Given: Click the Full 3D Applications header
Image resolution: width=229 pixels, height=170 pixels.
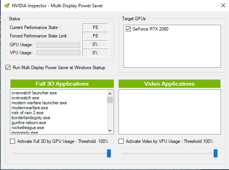Looking at the screenshot, I should coord(62,84).
